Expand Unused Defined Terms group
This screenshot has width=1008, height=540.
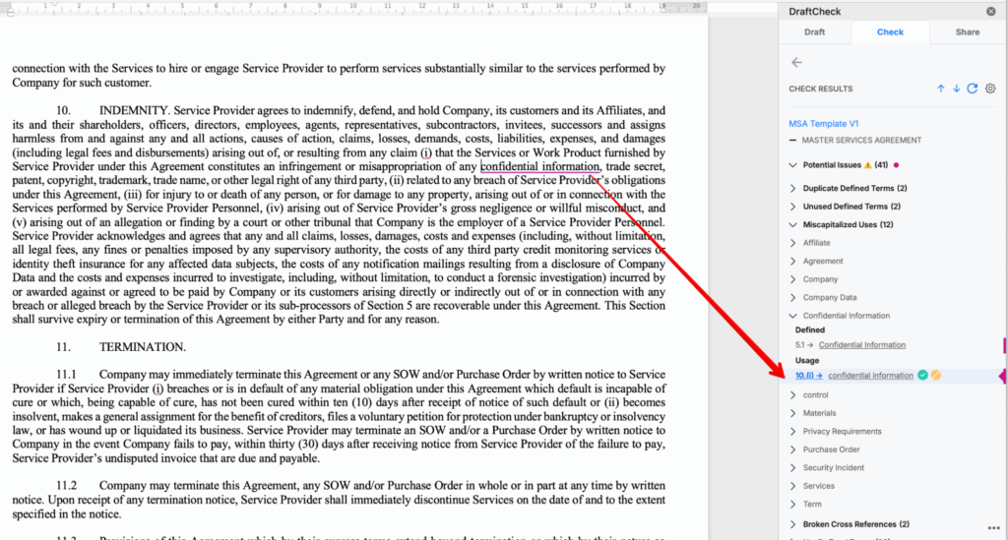click(x=794, y=207)
